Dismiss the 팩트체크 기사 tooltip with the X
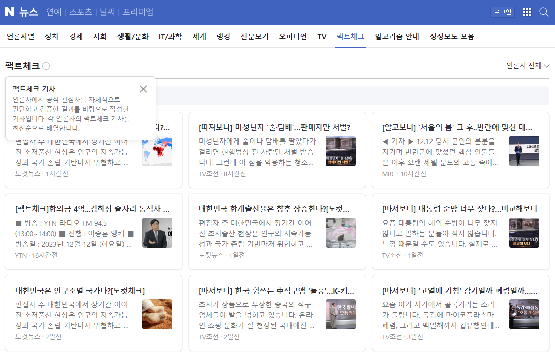This screenshot has width=555, height=356. [x=143, y=89]
